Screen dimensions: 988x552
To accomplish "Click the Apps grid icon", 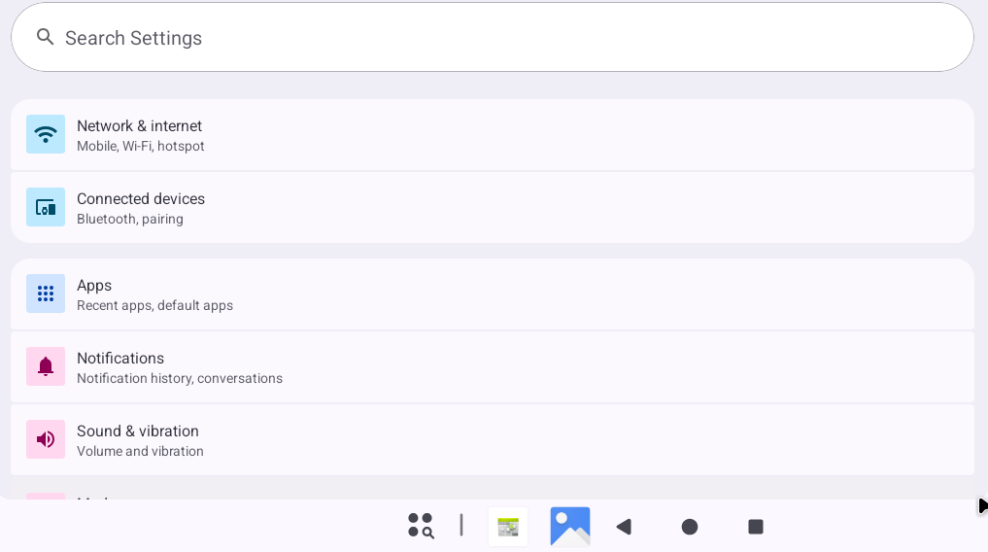I will click(x=46, y=293).
